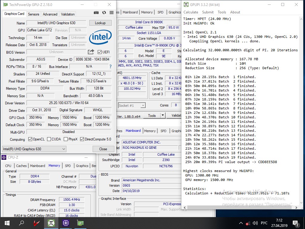Viewport: 305px width, 229px height.
Task: Select the Graphics tab in bottom CPU-Z window
Action: coord(82,166)
